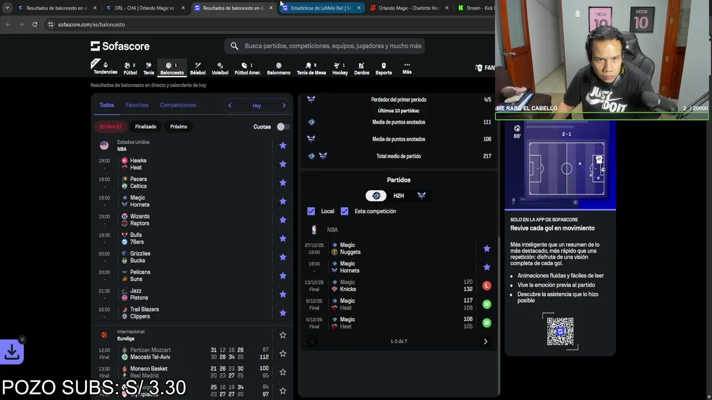The image size is (712, 400).
Task: Switch to Stream - Kick browser tab
Action: [x=476, y=8]
